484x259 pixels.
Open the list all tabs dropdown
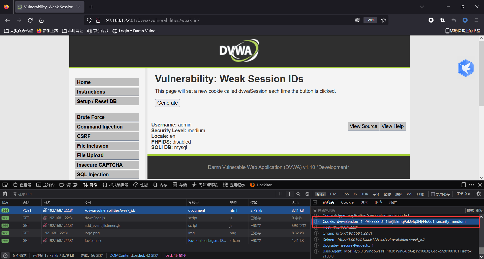(x=422, y=7)
